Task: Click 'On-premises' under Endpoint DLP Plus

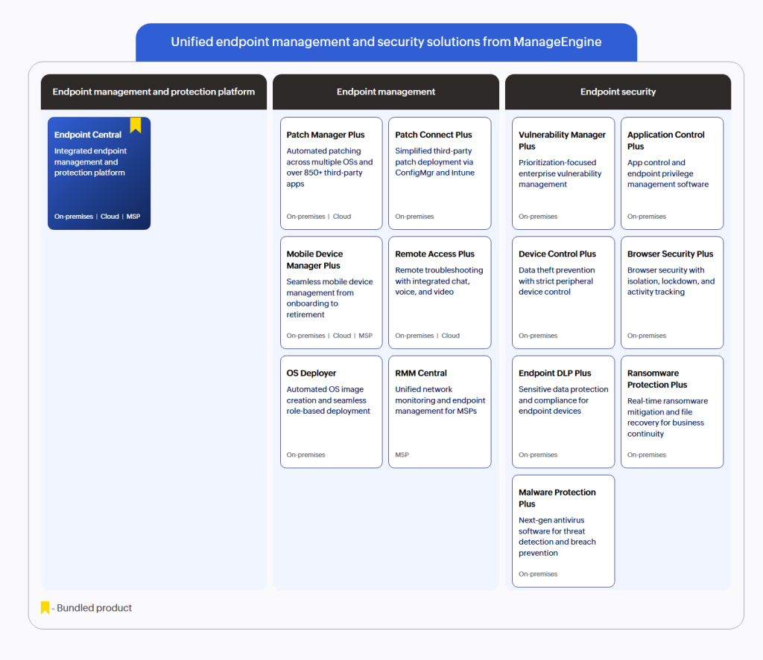Action: pos(538,455)
